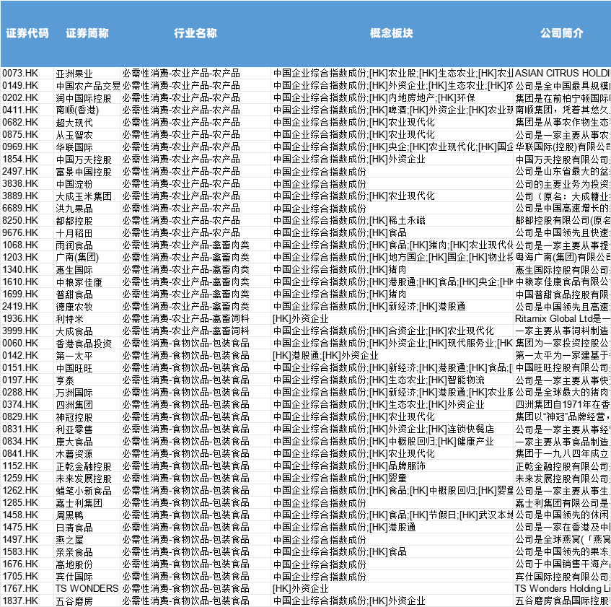
Task: Select the 概念板块 column header
Action: (x=392, y=33)
